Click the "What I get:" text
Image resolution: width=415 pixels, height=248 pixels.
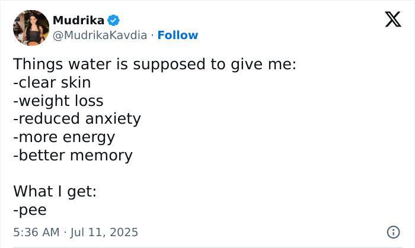[55, 191]
